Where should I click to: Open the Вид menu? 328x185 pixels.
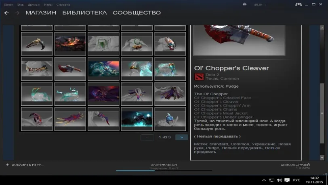point(20,4)
